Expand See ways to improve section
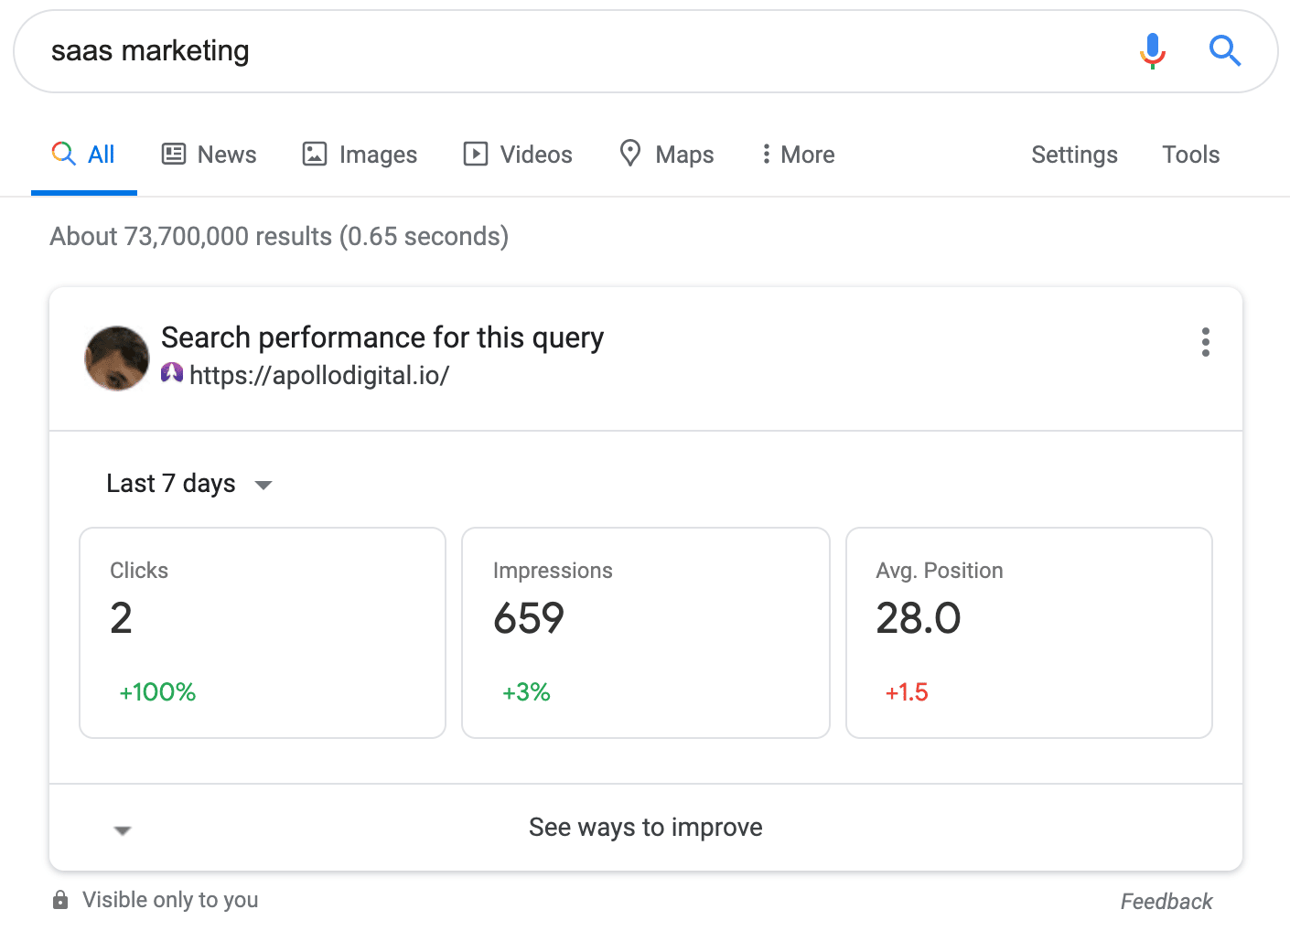 point(646,828)
